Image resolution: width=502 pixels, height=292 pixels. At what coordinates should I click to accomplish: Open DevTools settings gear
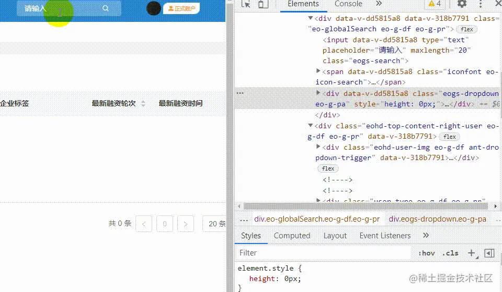click(x=462, y=4)
